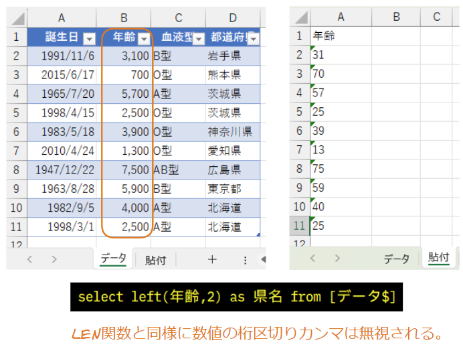This screenshot has height=347, width=463.
Task: Click the 5,700 age cell
Action: 124,94
